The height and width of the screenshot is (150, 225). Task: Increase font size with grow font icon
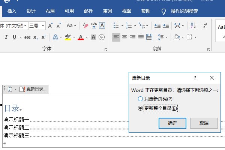point(50,25)
